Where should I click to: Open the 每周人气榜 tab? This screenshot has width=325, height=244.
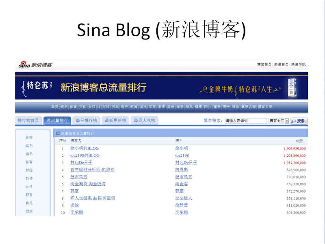click(x=144, y=121)
